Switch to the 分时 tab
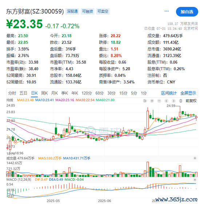 [12, 93]
